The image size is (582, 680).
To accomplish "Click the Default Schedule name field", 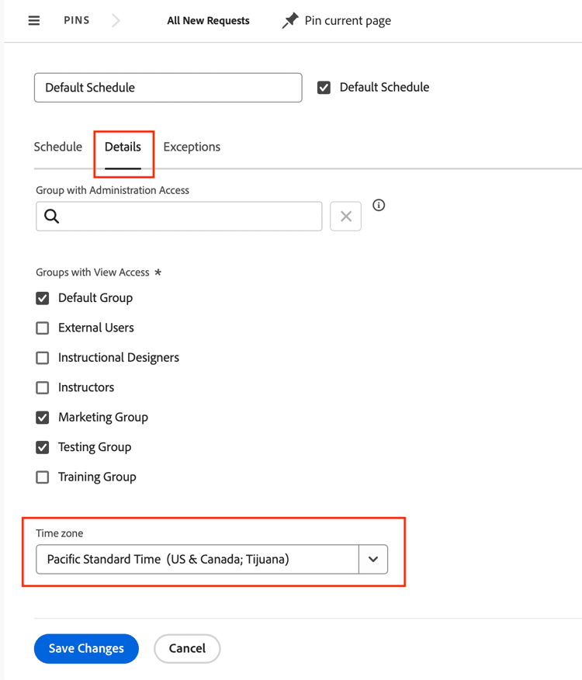I will point(168,88).
